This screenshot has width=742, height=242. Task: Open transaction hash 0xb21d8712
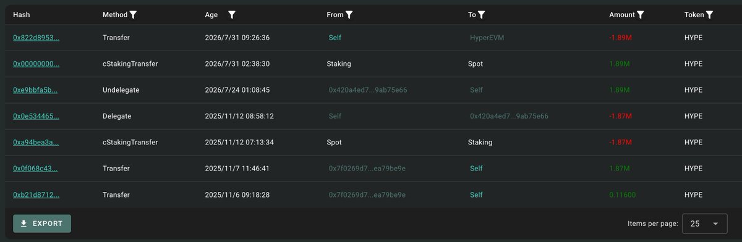(x=36, y=194)
